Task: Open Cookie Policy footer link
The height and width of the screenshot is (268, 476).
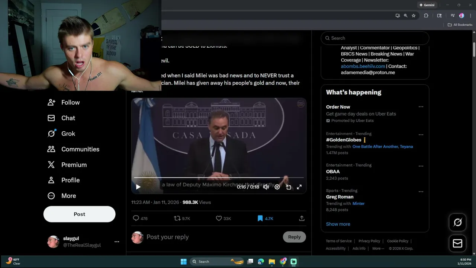Action: 398,241
